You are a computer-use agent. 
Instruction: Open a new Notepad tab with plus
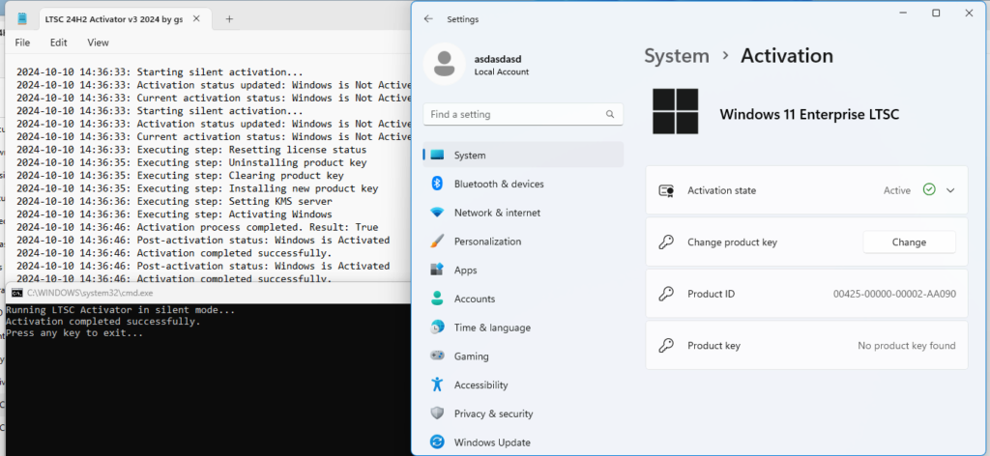tap(229, 19)
